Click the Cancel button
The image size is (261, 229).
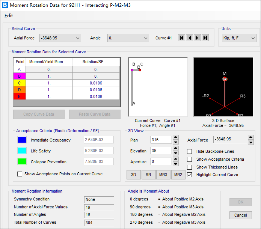pyautogui.click(x=240, y=215)
